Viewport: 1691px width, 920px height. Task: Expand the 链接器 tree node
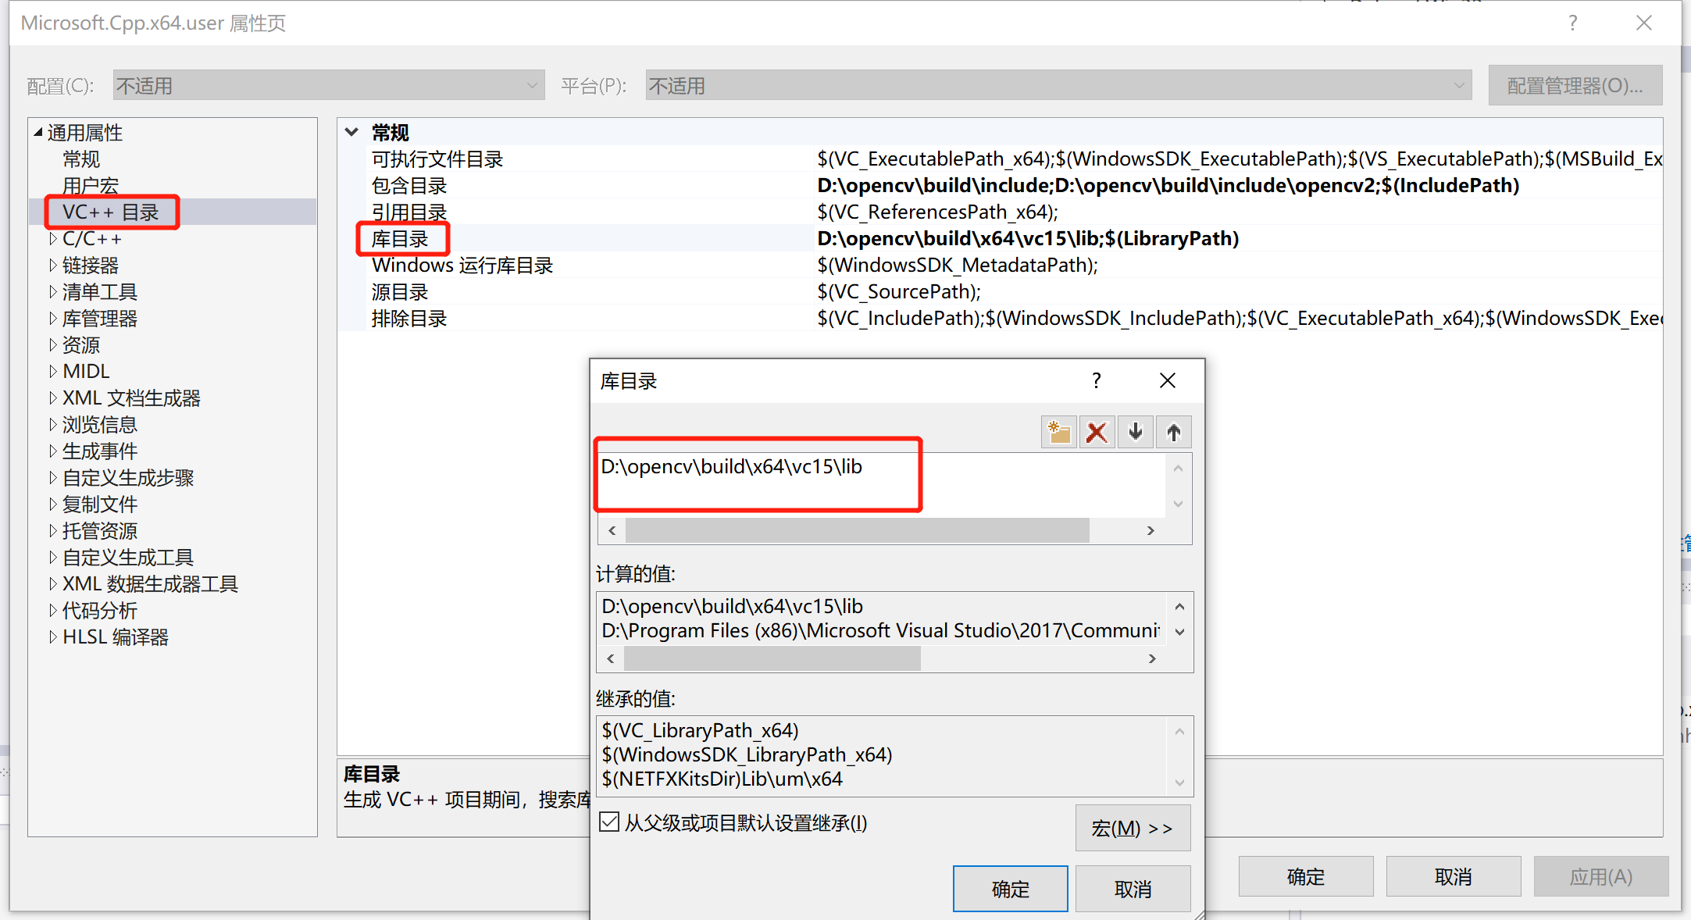click(52, 266)
